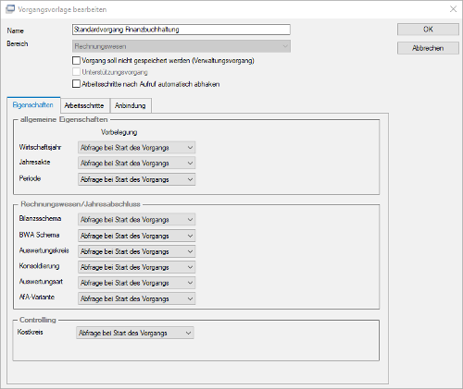Image resolution: width=463 pixels, height=389 pixels.
Task: Confirm with the OK button
Action: (428, 30)
